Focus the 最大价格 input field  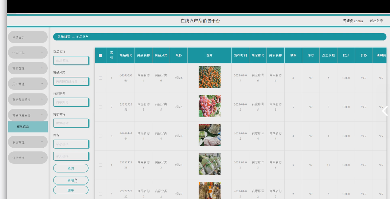[x=71, y=156]
